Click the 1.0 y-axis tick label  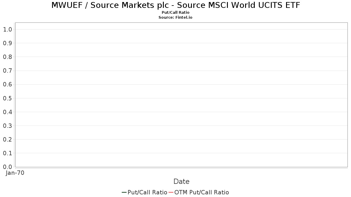(x=7, y=29)
